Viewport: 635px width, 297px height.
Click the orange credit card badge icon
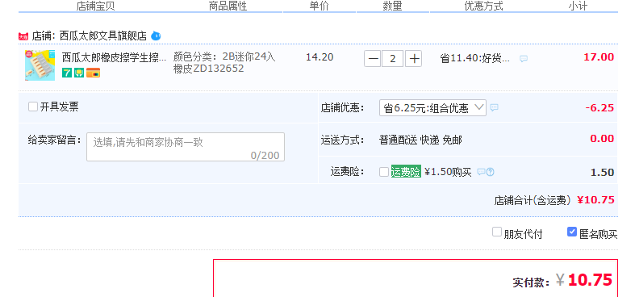(x=93, y=73)
